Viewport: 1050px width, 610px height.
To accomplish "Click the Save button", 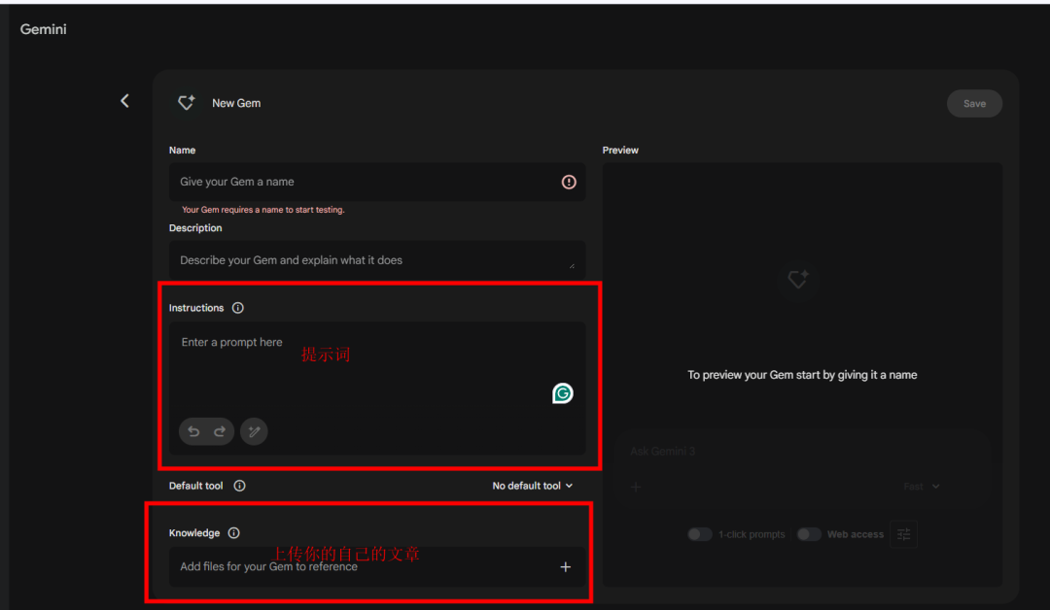I will [x=974, y=104].
